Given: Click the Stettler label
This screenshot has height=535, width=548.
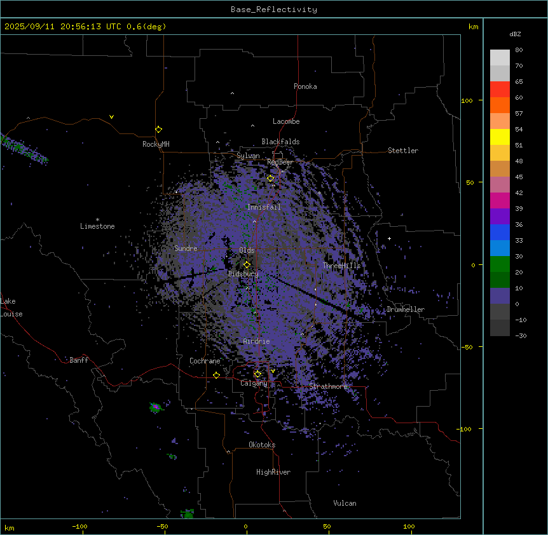Looking at the screenshot, I should (x=403, y=151).
